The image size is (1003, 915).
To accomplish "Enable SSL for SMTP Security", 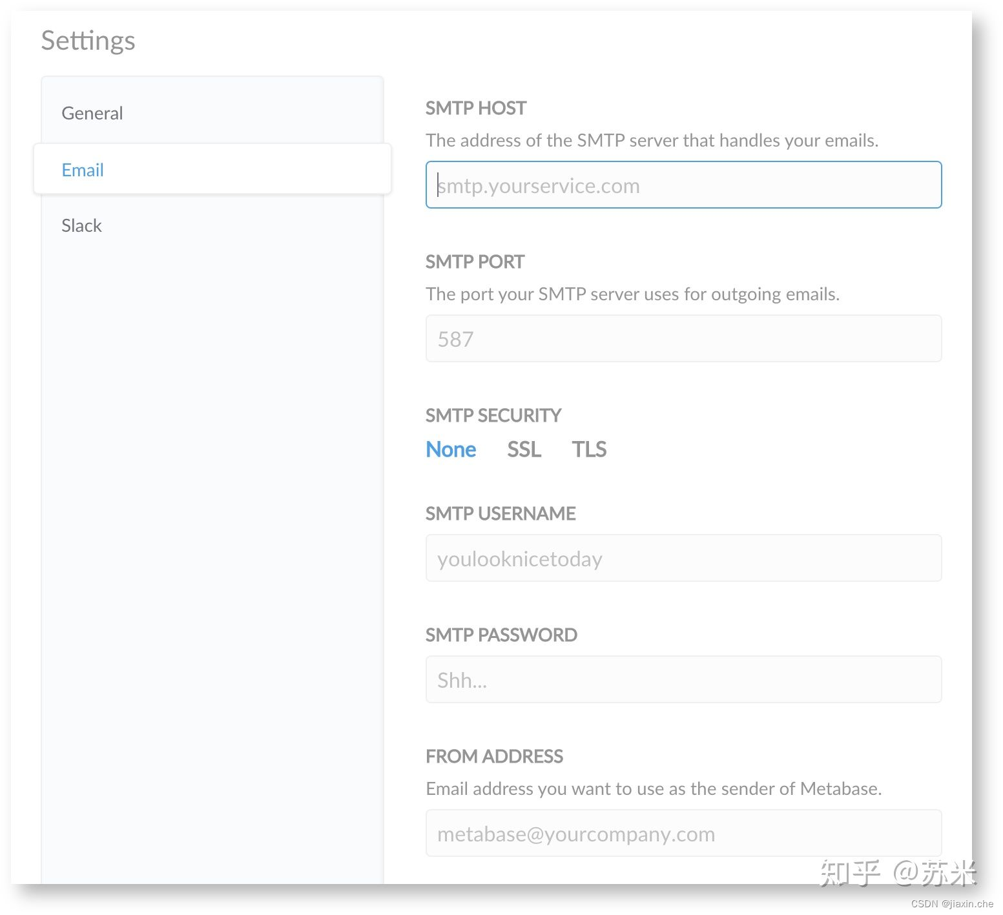I will [523, 449].
